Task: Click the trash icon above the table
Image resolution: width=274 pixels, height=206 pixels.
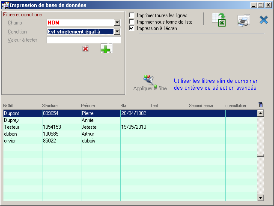Action: pyautogui.click(x=261, y=105)
